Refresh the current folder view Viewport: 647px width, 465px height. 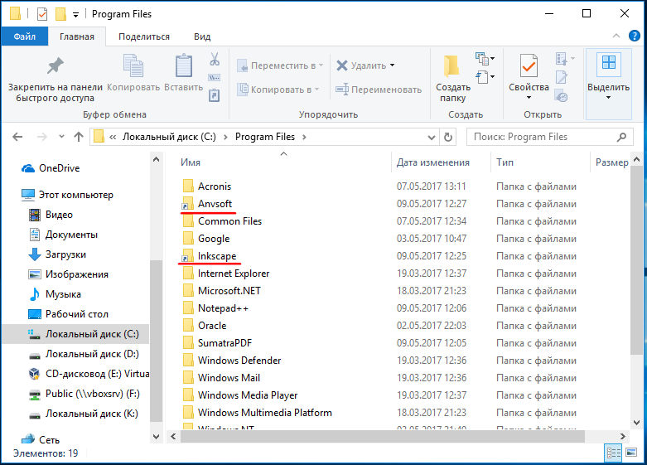click(x=448, y=137)
